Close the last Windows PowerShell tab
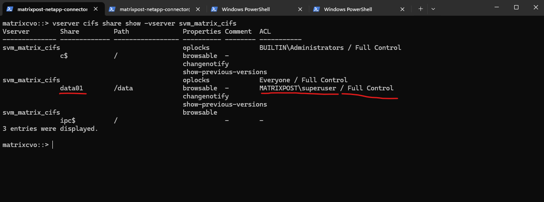 point(403,9)
